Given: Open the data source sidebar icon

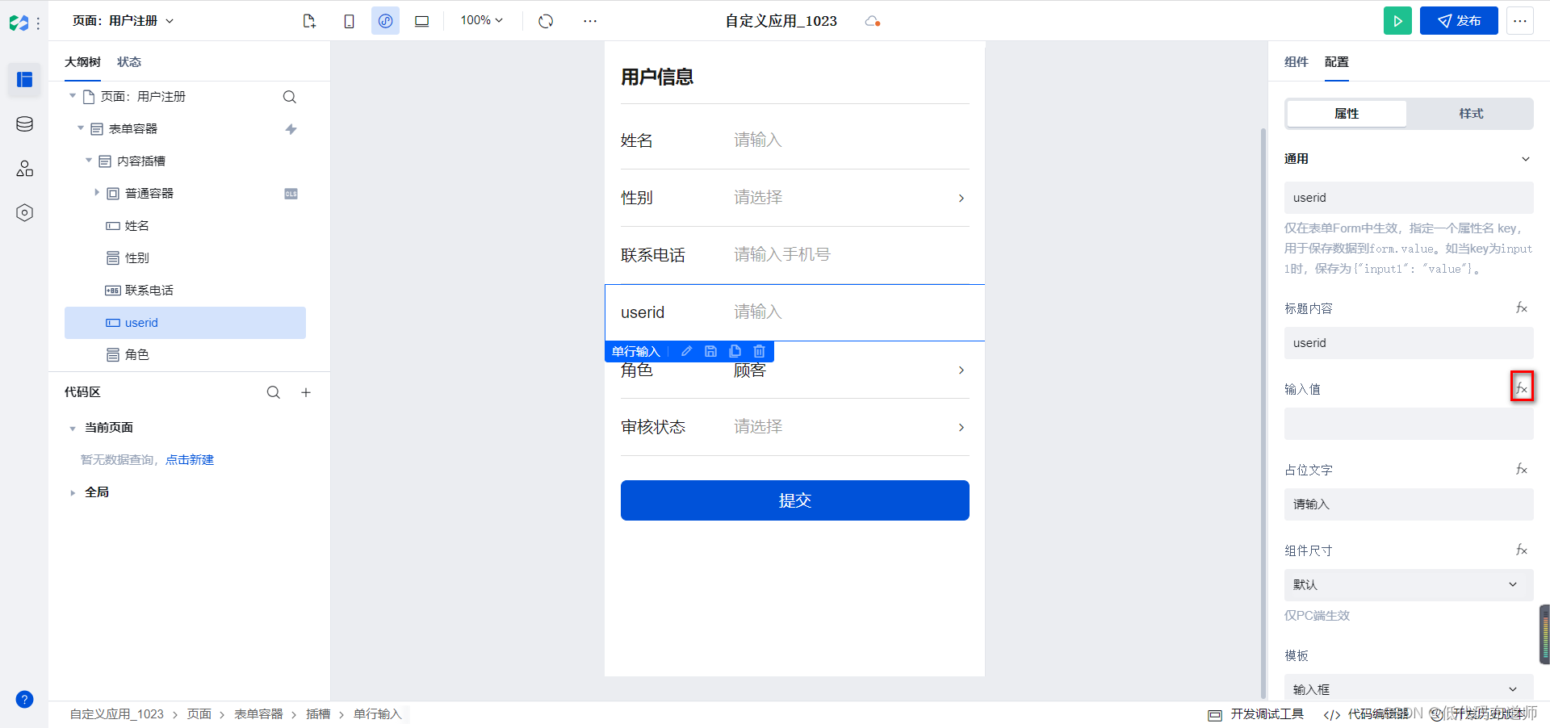Looking at the screenshot, I should coord(24,123).
